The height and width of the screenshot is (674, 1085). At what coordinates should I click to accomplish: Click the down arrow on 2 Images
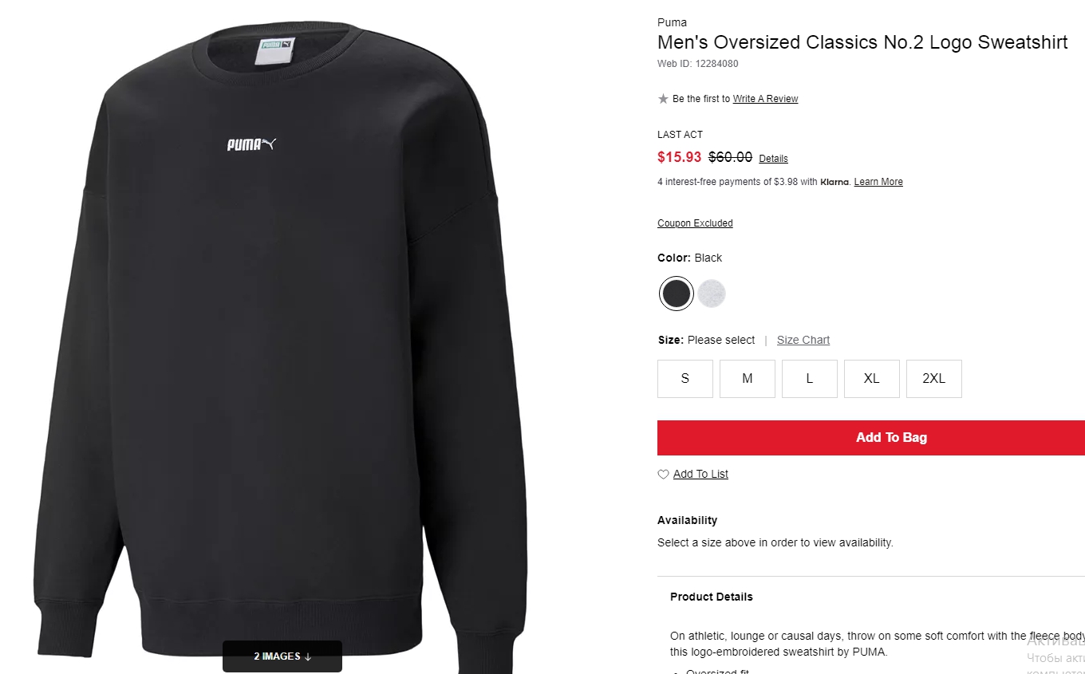[x=308, y=656]
